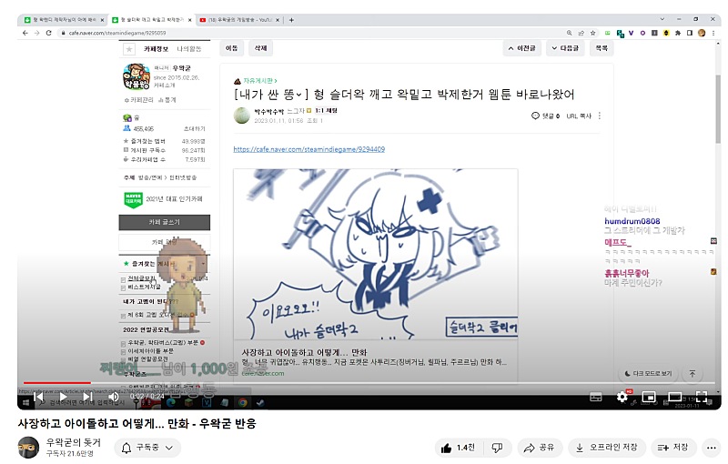Image resolution: width=728 pixels, height=464 pixels.
Task: Toggle the cafe favorite star
Action: (129, 49)
